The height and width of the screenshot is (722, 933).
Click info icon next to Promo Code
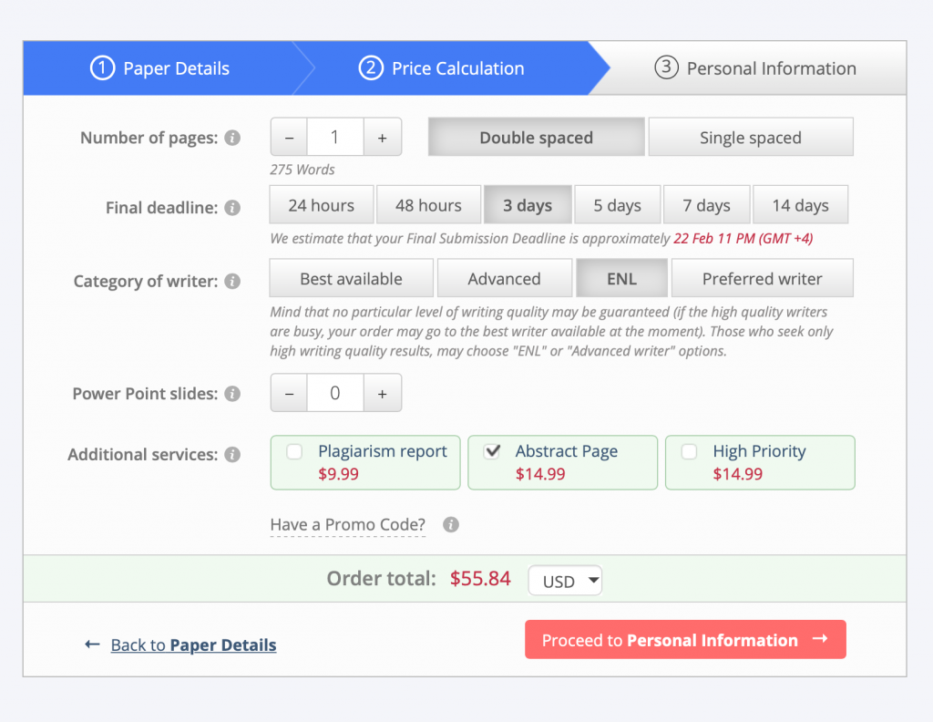[450, 524]
